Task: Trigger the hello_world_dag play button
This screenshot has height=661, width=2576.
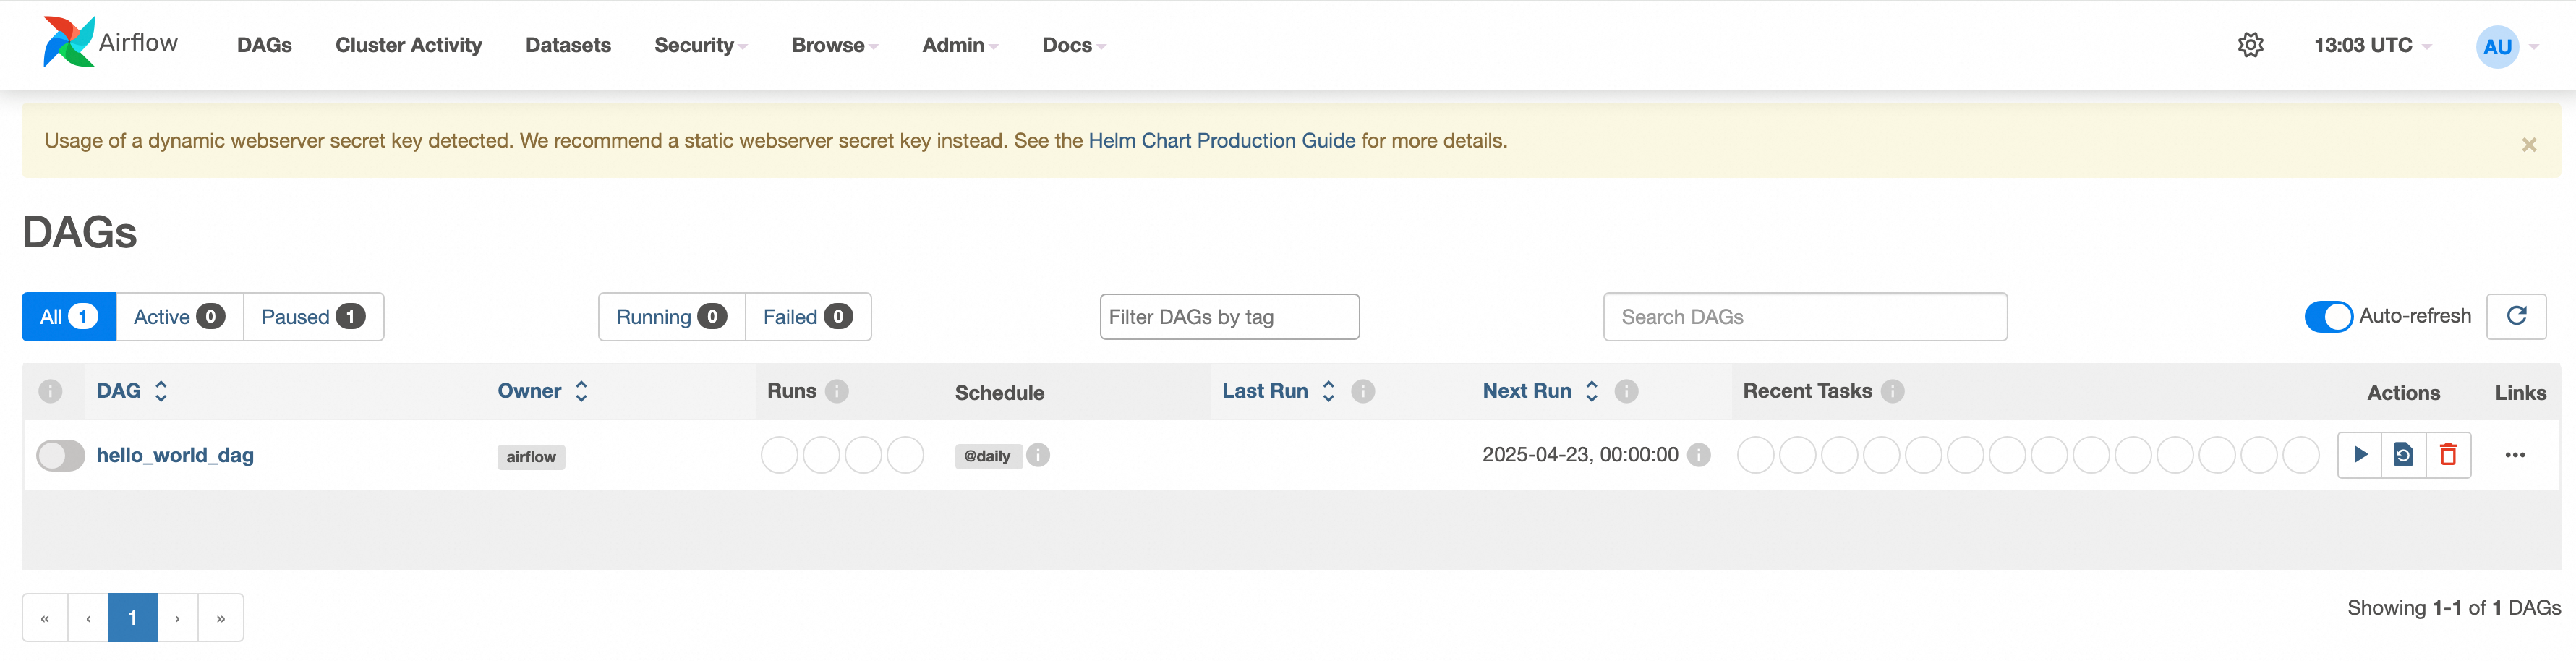Action: [2360, 455]
